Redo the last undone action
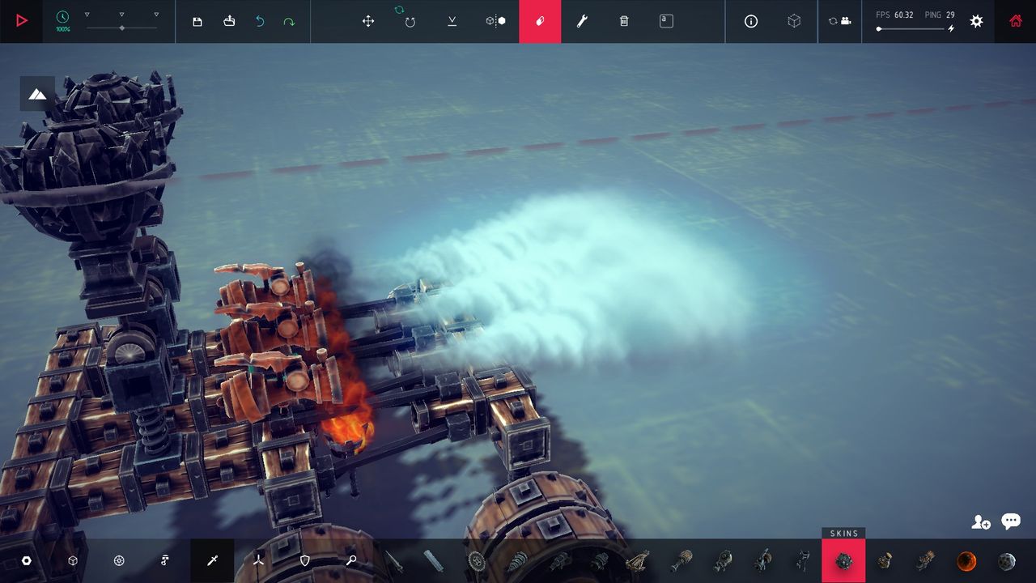The width and height of the screenshot is (1036, 583). 289,21
